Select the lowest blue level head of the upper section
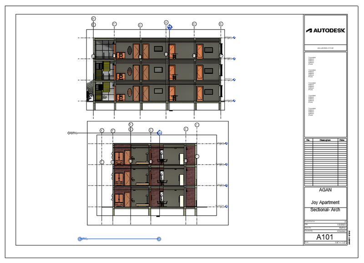This screenshot has width=364, height=263. [x=234, y=101]
